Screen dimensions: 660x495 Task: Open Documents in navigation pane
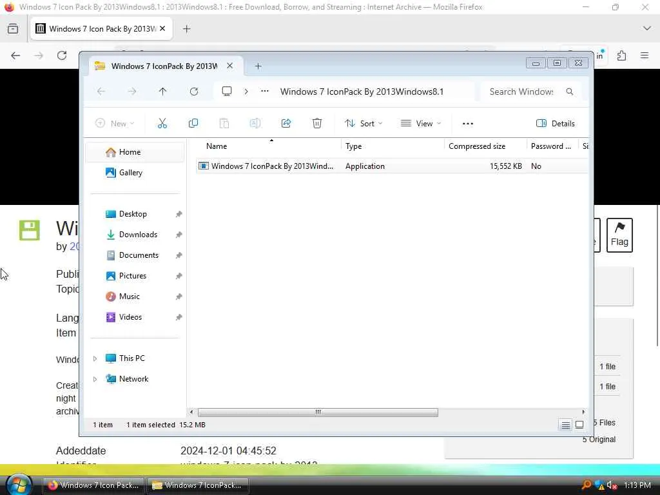click(135, 255)
